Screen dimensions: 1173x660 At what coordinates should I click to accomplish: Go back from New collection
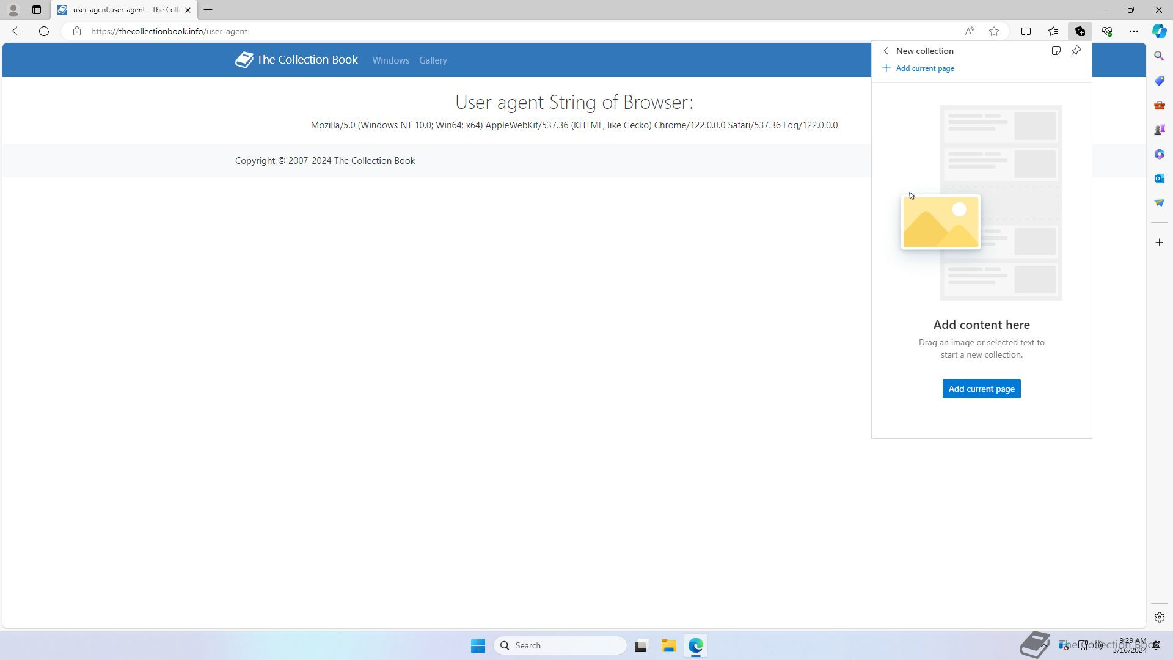(886, 51)
